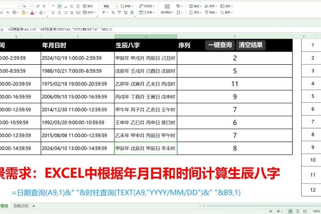Click the percent style icon
Screen dimensions: 321x214
112,12
